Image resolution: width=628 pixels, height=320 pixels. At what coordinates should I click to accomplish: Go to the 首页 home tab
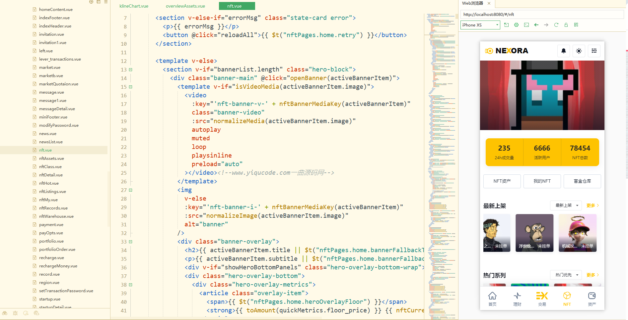click(x=493, y=299)
